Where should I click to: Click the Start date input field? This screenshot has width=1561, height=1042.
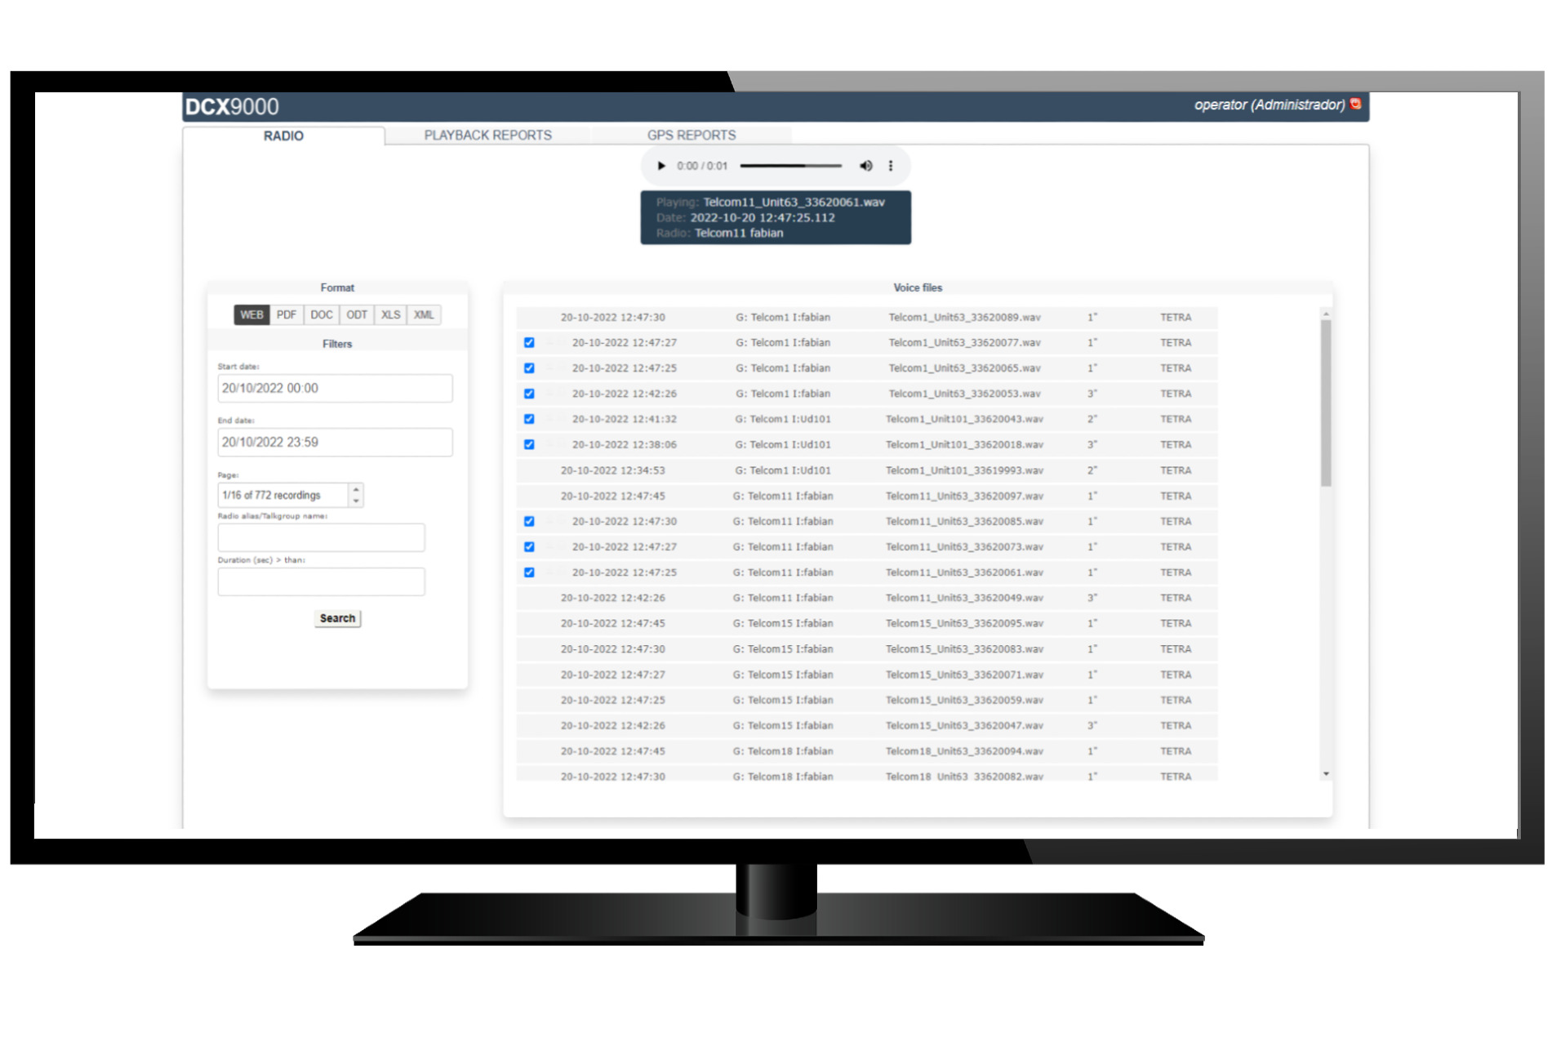pos(335,388)
